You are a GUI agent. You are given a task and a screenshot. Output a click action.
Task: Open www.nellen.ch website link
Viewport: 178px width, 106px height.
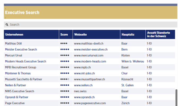point(83,85)
